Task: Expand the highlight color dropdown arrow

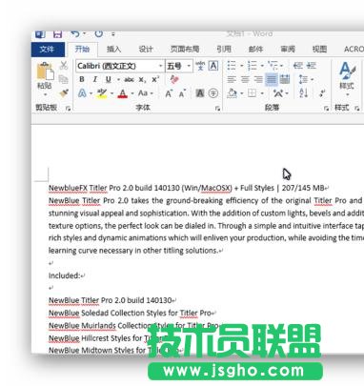Action: coord(111,93)
